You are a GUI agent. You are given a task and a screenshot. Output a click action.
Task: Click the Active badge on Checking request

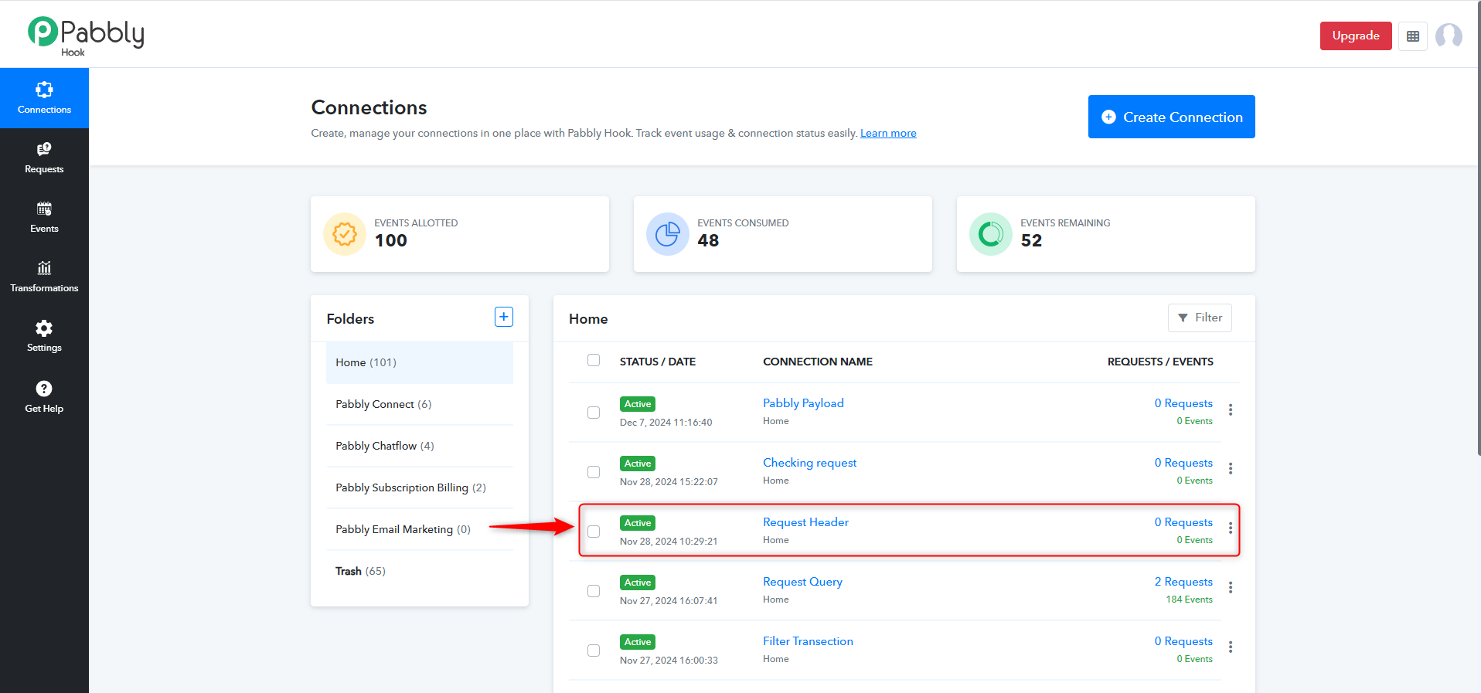[638, 464]
